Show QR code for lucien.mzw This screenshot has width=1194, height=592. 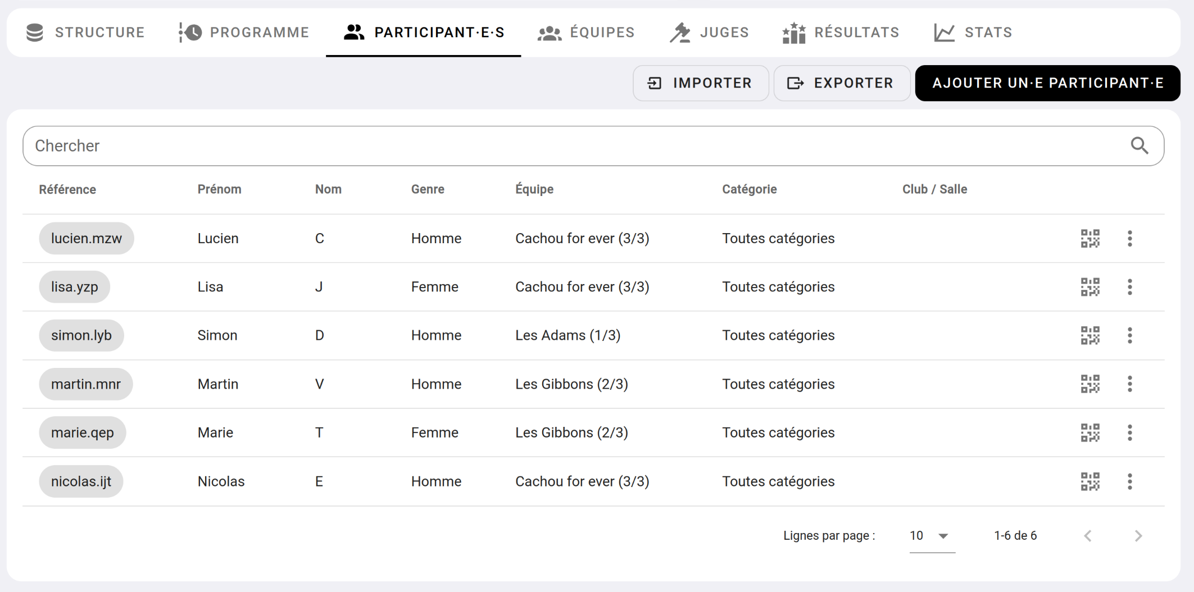click(x=1089, y=239)
